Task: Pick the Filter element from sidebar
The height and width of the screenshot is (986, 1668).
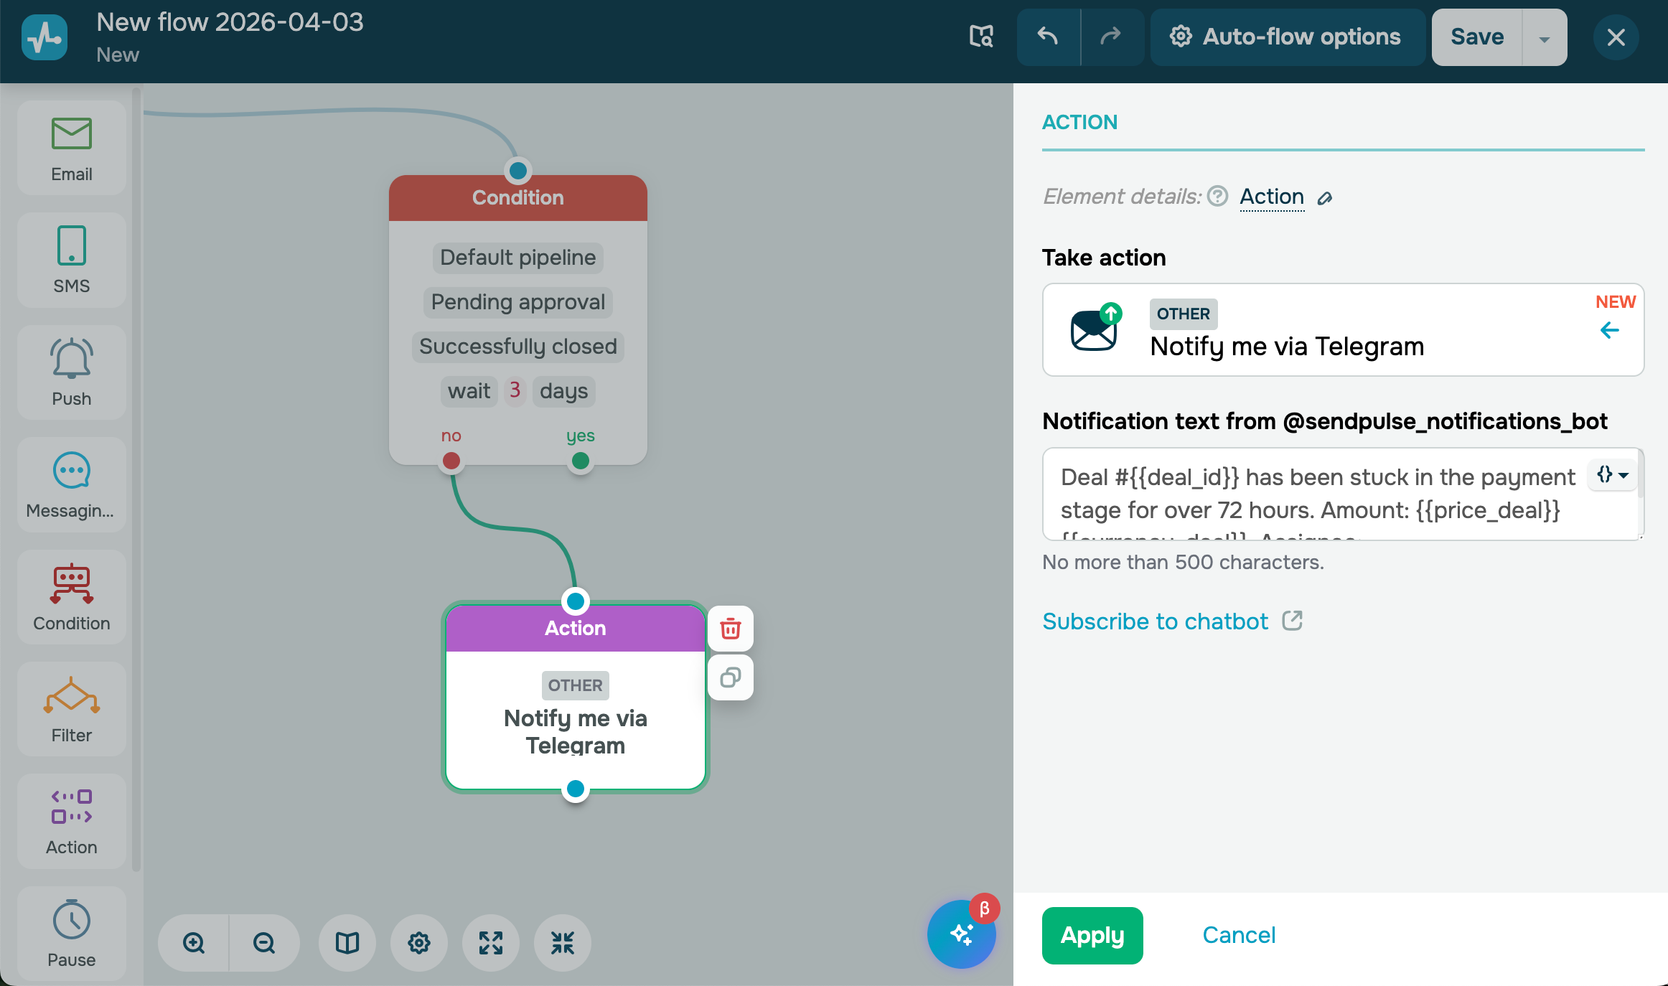Action: [72, 709]
